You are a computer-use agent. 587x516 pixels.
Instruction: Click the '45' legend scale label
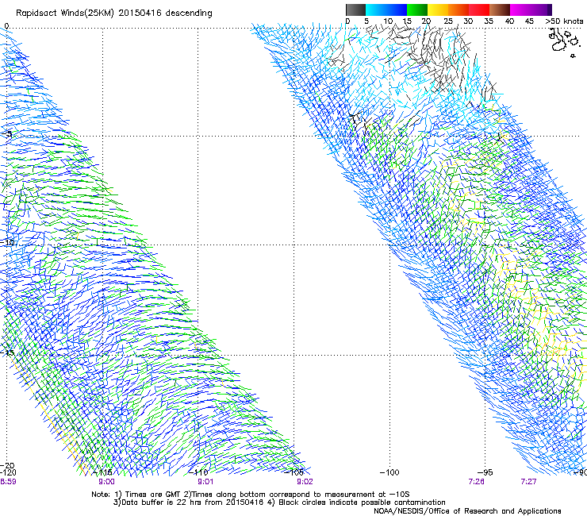[x=529, y=21]
